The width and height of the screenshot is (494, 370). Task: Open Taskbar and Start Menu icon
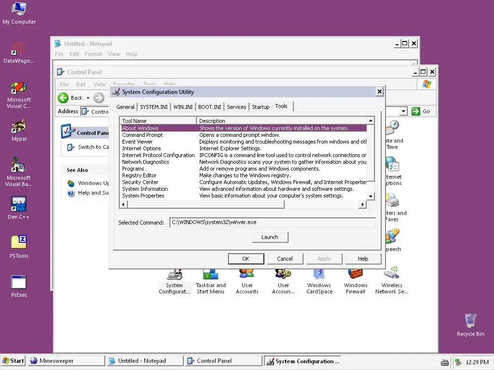tap(210, 282)
